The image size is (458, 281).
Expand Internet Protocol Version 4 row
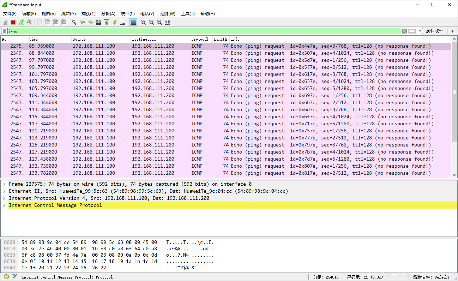pos(4,198)
